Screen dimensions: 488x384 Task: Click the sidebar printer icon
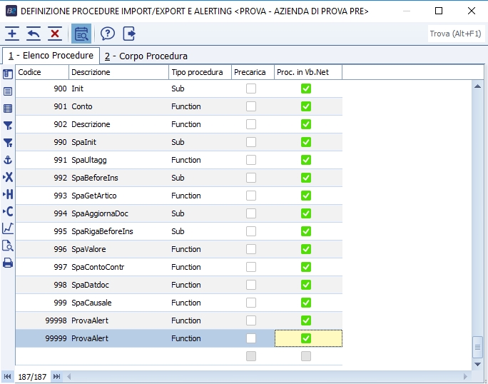8,263
